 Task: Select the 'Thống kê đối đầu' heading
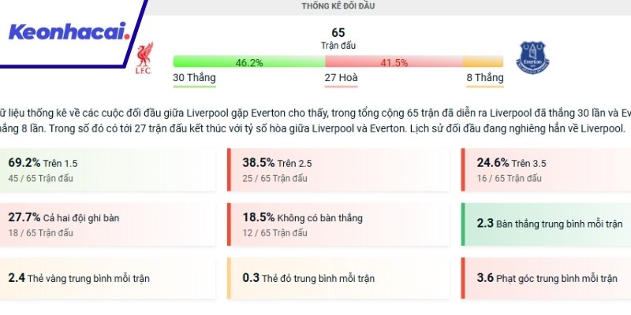click(338, 6)
